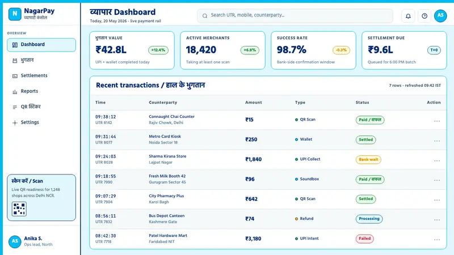Click the Processing status pill
The image size is (454, 255).
[369, 219]
